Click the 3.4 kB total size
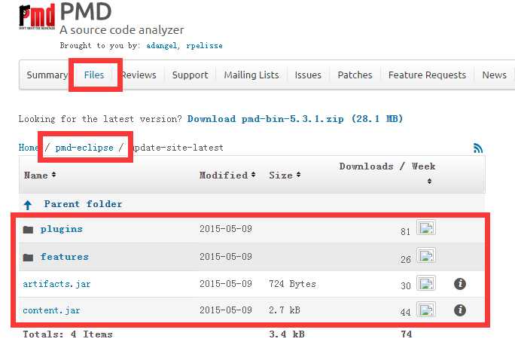This screenshot has width=515, height=354. click(x=287, y=334)
